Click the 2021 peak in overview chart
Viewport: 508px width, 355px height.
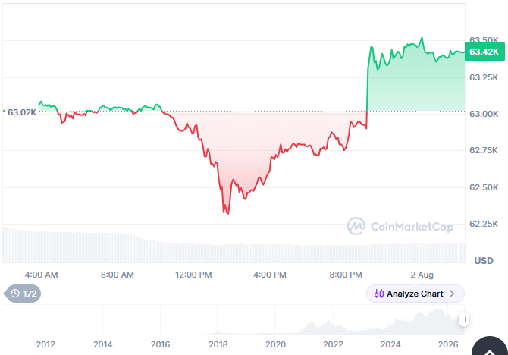tap(312, 322)
